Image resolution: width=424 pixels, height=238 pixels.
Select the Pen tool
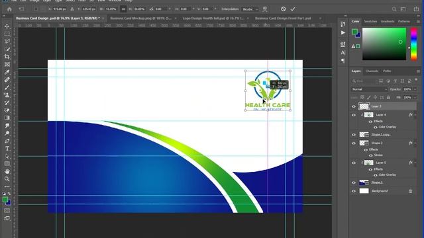click(7, 141)
